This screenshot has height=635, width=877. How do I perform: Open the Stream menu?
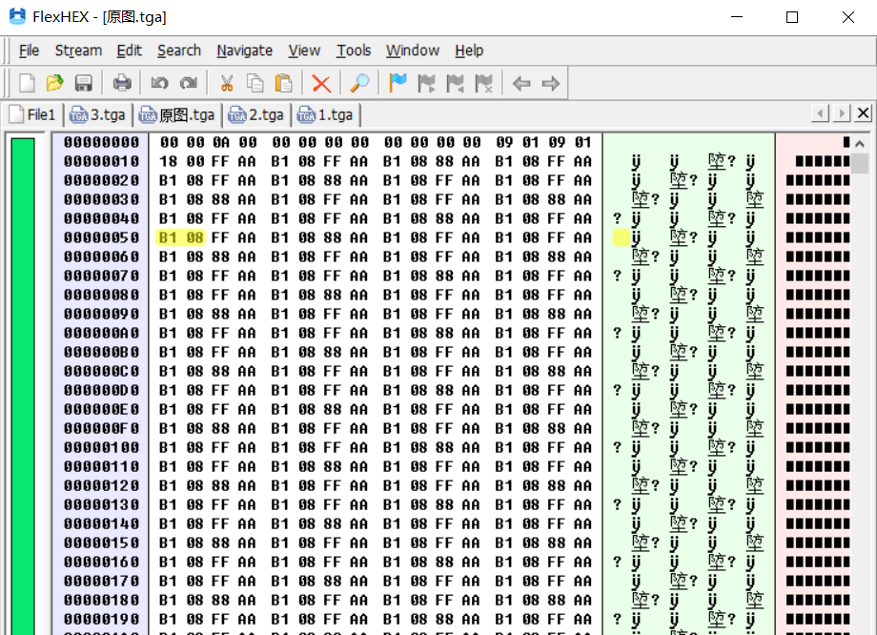click(78, 51)
